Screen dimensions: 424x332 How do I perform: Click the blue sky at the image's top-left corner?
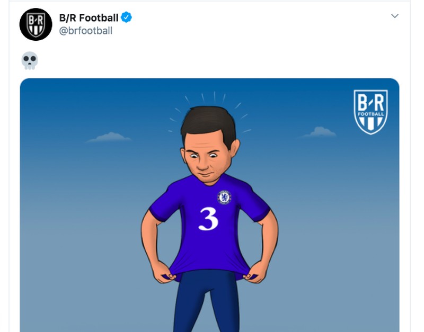(42, 95)
